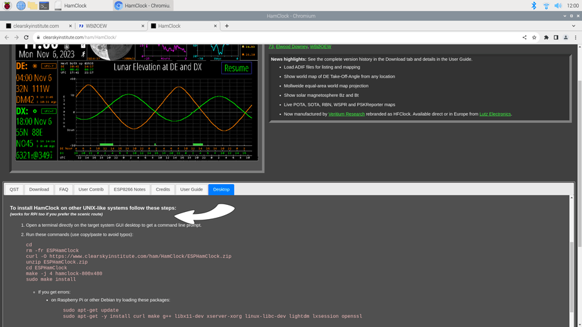Share this page icon

[x=524, y=37]
